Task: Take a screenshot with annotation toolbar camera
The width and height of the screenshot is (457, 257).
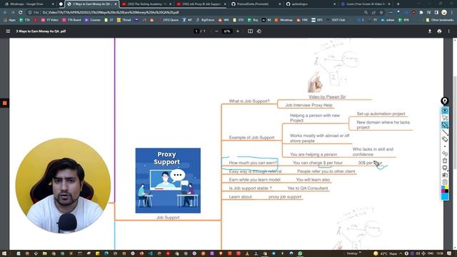Action: pyautogui.click(x=445, y=175)
